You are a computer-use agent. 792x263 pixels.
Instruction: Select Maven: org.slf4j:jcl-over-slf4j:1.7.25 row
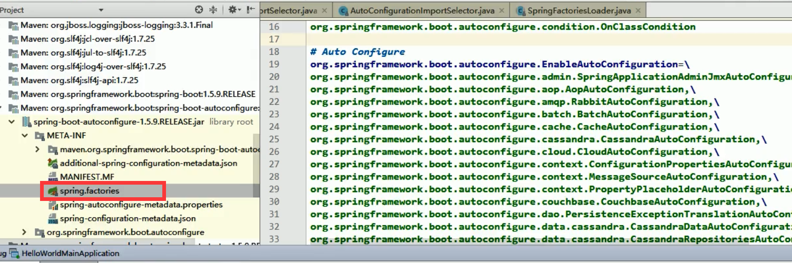click(x=87, y=39)
